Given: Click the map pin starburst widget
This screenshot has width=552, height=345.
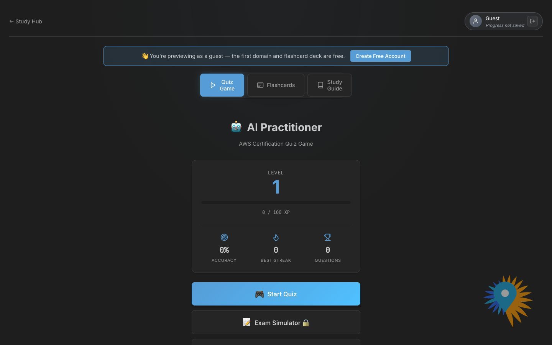Looking at the screenshot, I should (508, 300).
